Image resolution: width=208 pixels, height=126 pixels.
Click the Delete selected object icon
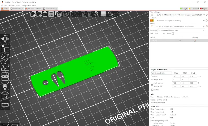point(39,14)
